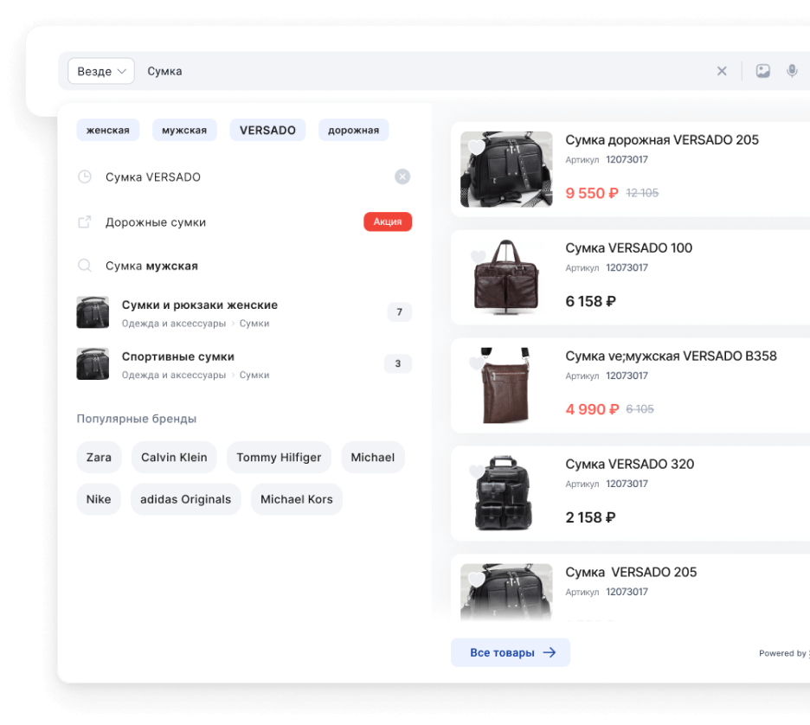Select the adidas Originals brand chip
The image size is (810, 725).
(185, 499)
